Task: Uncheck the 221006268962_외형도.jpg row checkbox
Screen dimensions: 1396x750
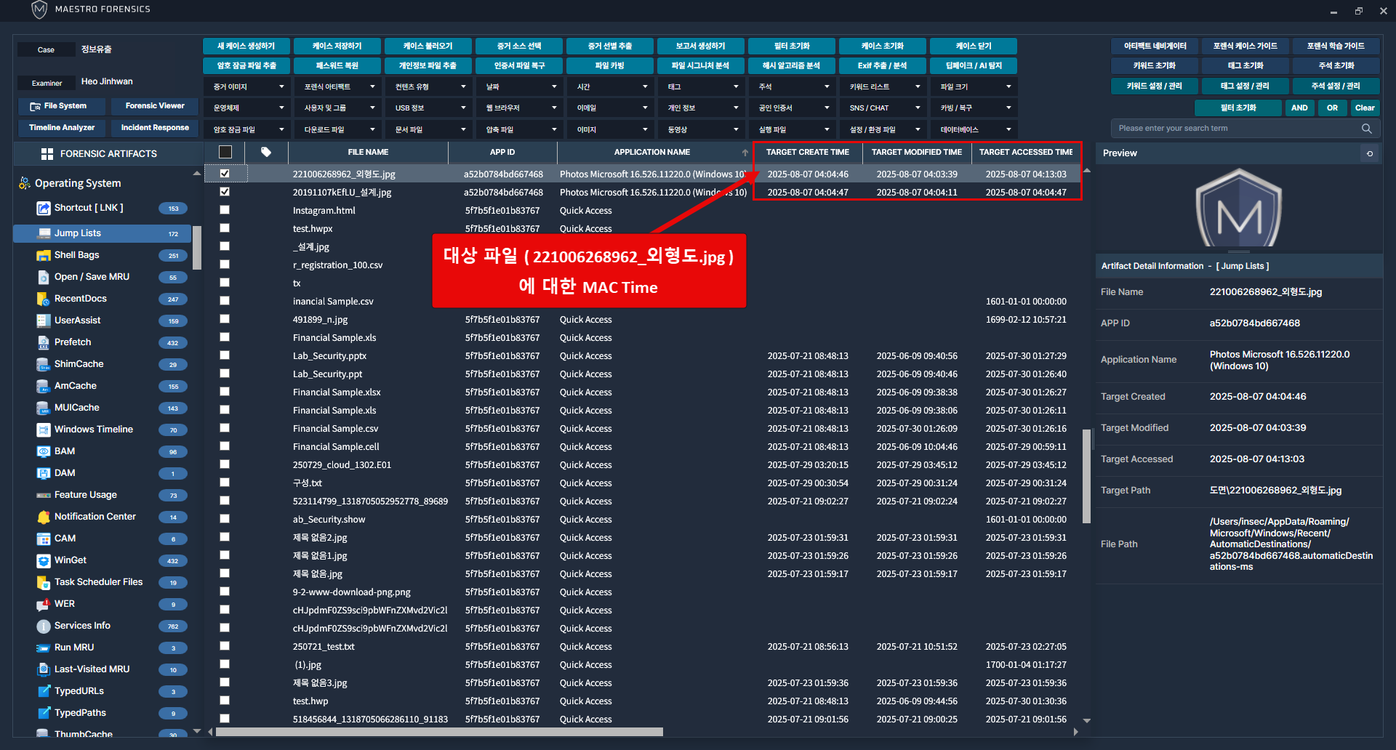Action: click(225, 174)
